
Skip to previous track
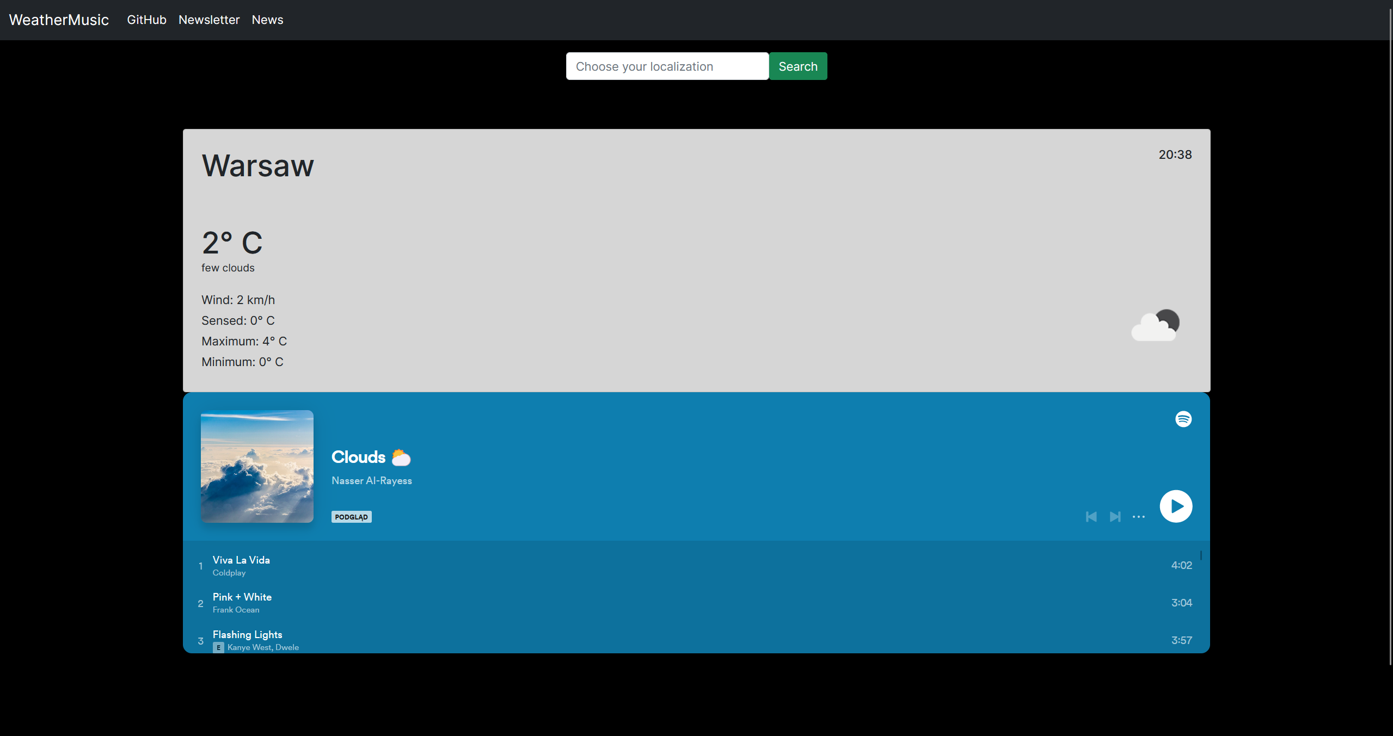coord(1091,517)
